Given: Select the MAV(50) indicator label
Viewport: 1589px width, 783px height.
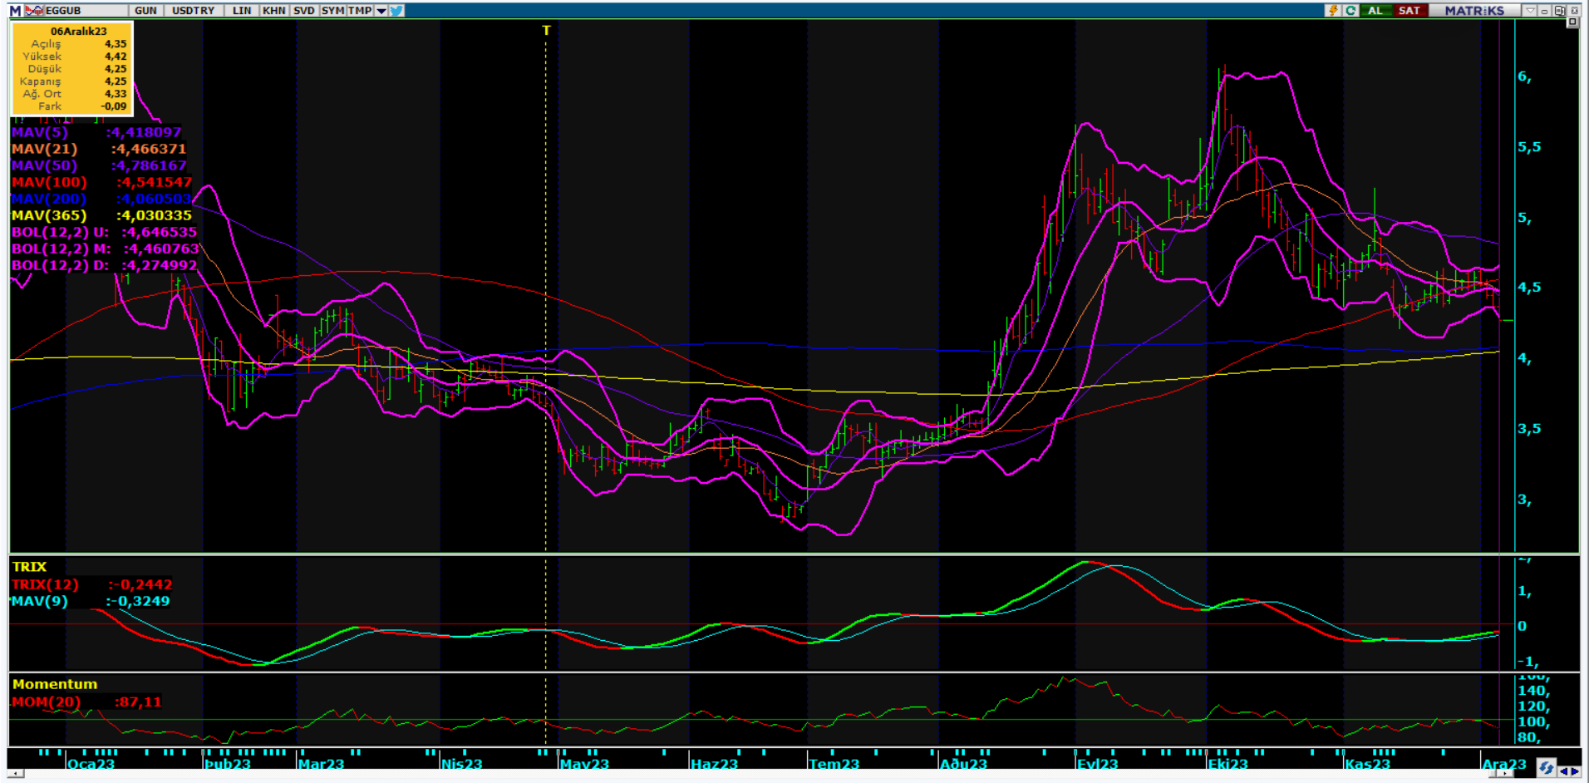Looking at the screenshot, I should tap(44, 165).
